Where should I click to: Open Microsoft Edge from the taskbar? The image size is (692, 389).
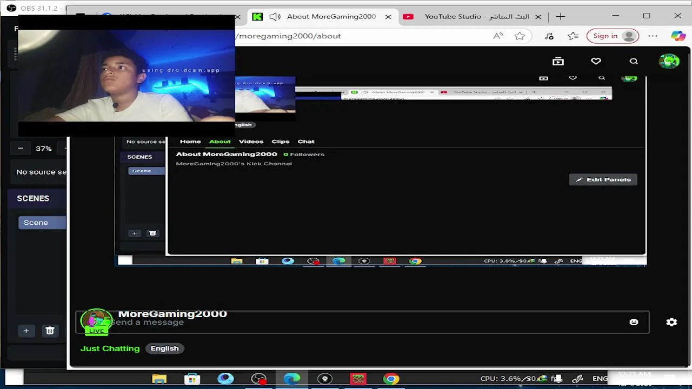pyautogui.click(x=292, y=379)
